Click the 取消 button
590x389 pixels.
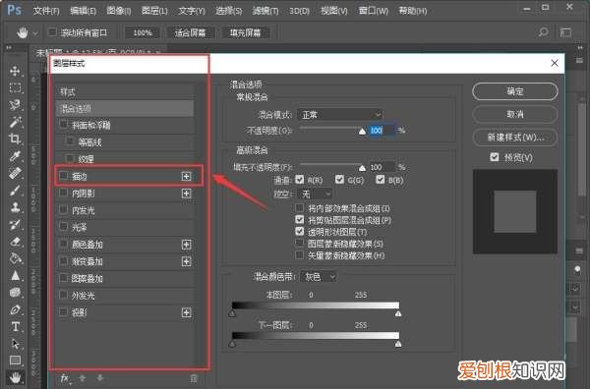tap(514, 114)
